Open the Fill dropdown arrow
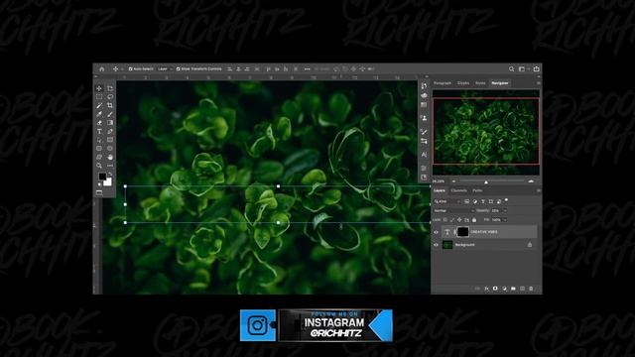635x357 pixels. pyautogui.click(x=505, y=220)
